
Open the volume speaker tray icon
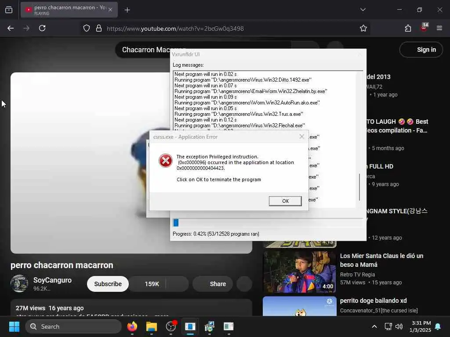[399, 326]
